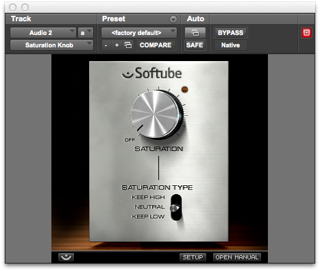Open the insert position 'a' dropdown

pyautogui.click(x=86, y=33)
